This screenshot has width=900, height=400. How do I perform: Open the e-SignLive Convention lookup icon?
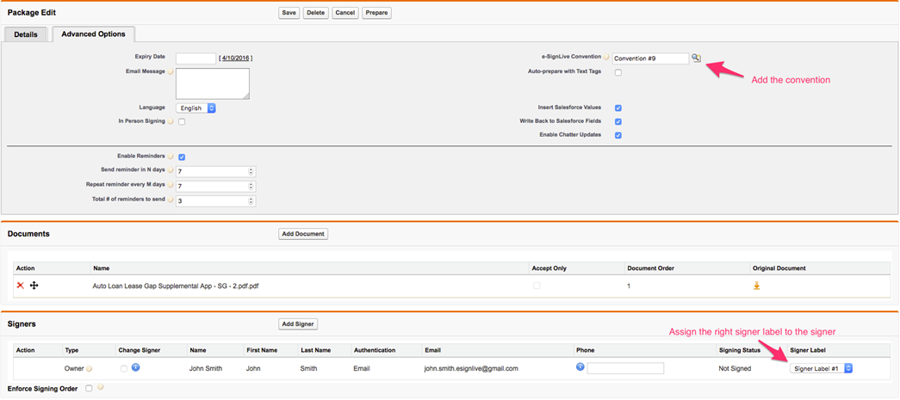pyautogui.click(x=696, y=58)
